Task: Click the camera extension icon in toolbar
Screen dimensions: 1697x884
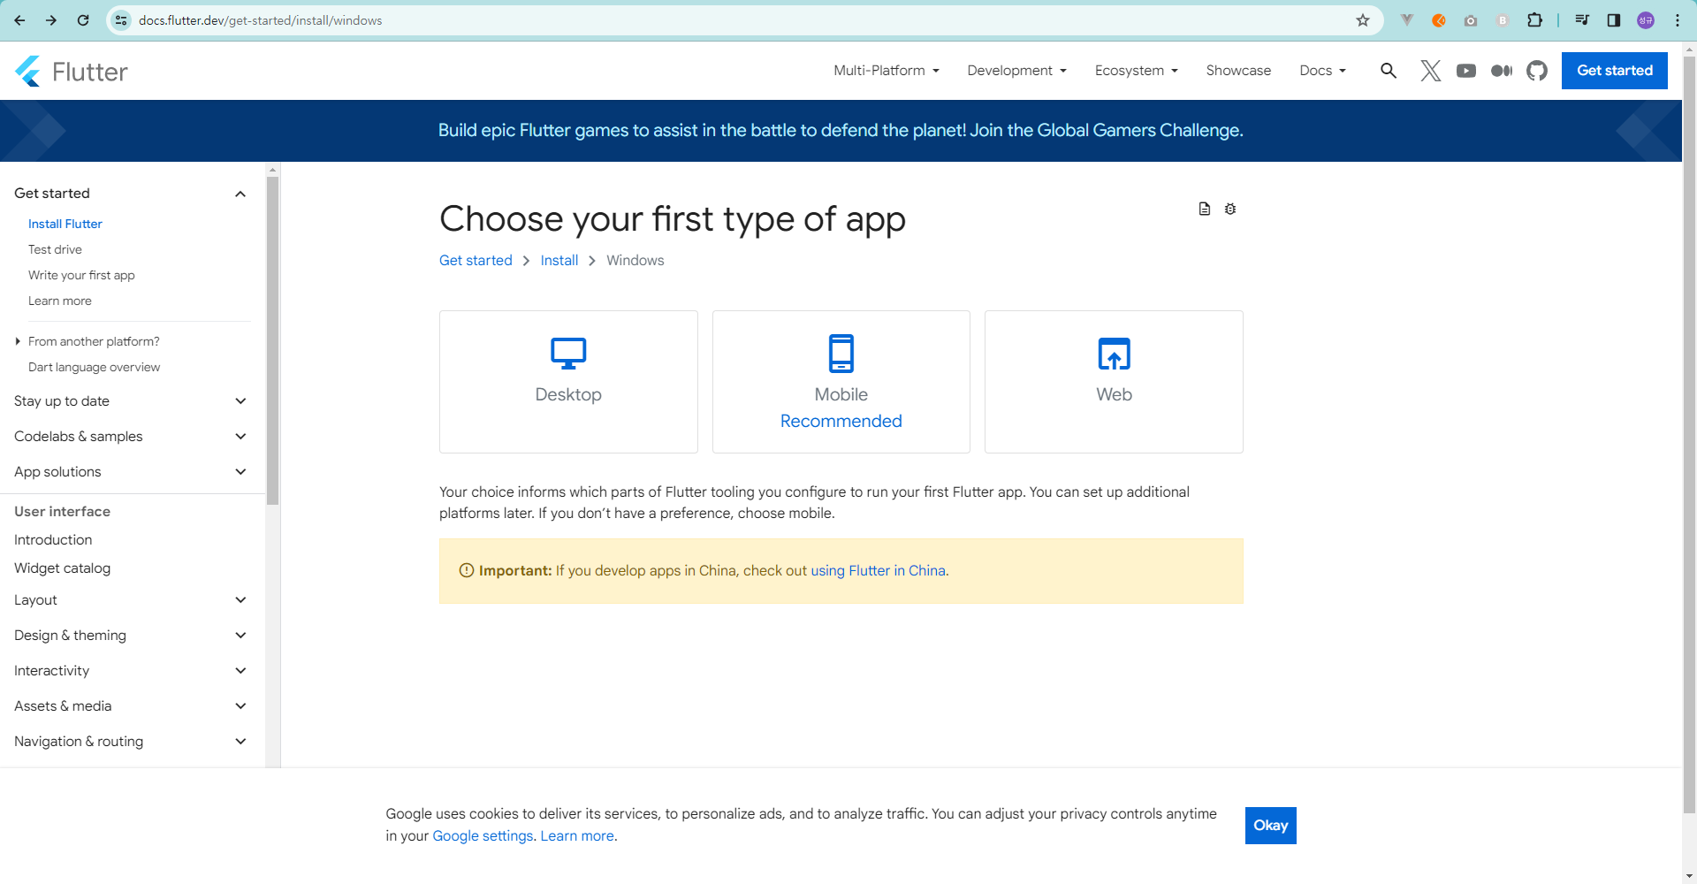Action: 1471,20
